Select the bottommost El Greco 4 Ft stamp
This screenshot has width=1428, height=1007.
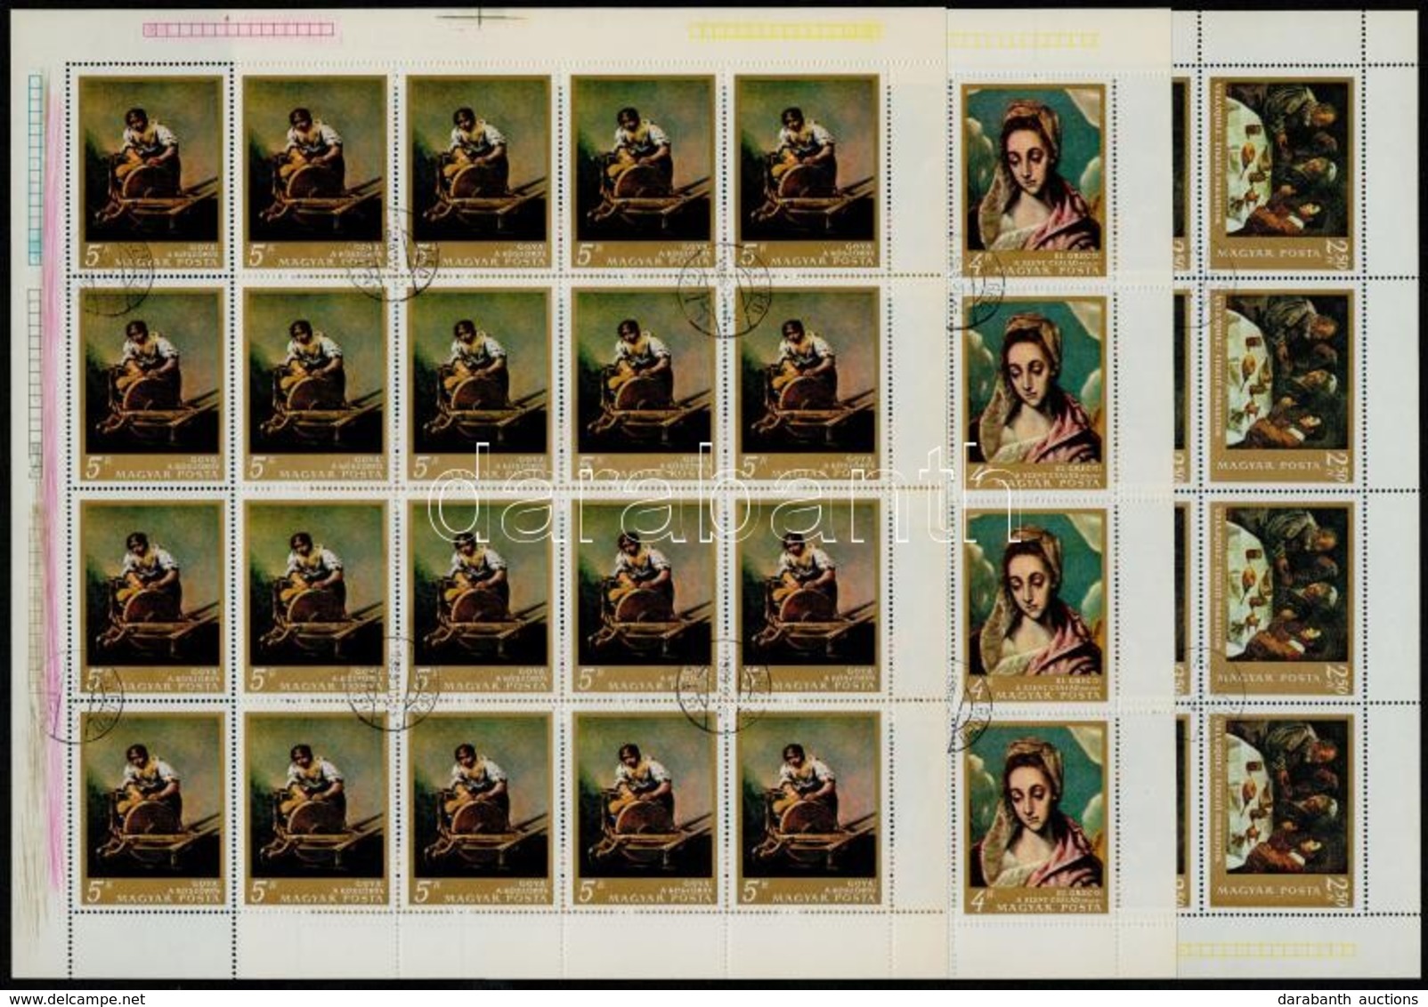pyautogui.click(x=1035, y=816)
